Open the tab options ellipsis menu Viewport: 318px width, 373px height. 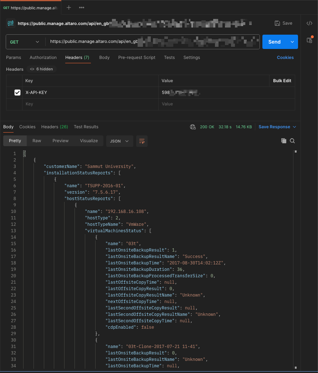[82, 8]
